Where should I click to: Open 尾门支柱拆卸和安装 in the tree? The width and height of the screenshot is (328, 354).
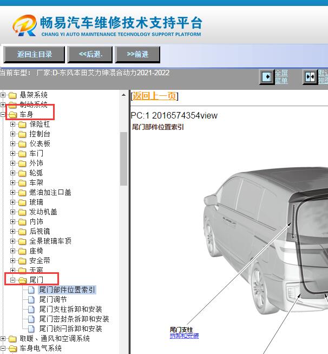pyautogui.click(x=70, y=309)
